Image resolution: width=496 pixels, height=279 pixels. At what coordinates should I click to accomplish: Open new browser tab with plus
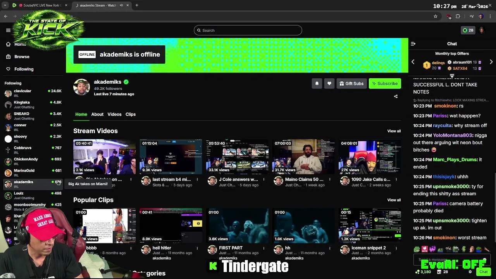click(x=137, y=5)
